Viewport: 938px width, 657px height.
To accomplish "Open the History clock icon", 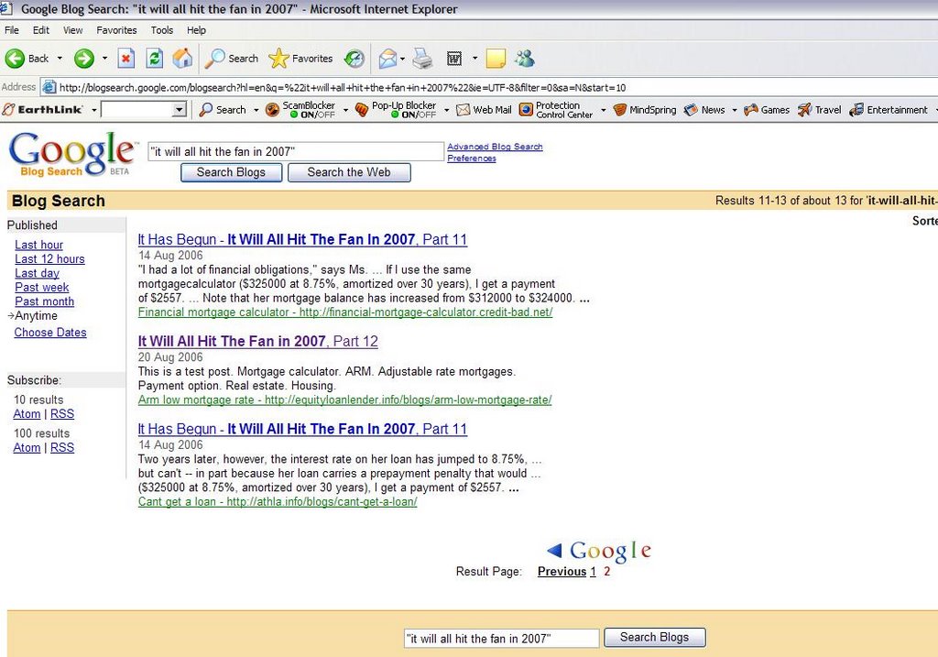I will click(x=354, y=59).
